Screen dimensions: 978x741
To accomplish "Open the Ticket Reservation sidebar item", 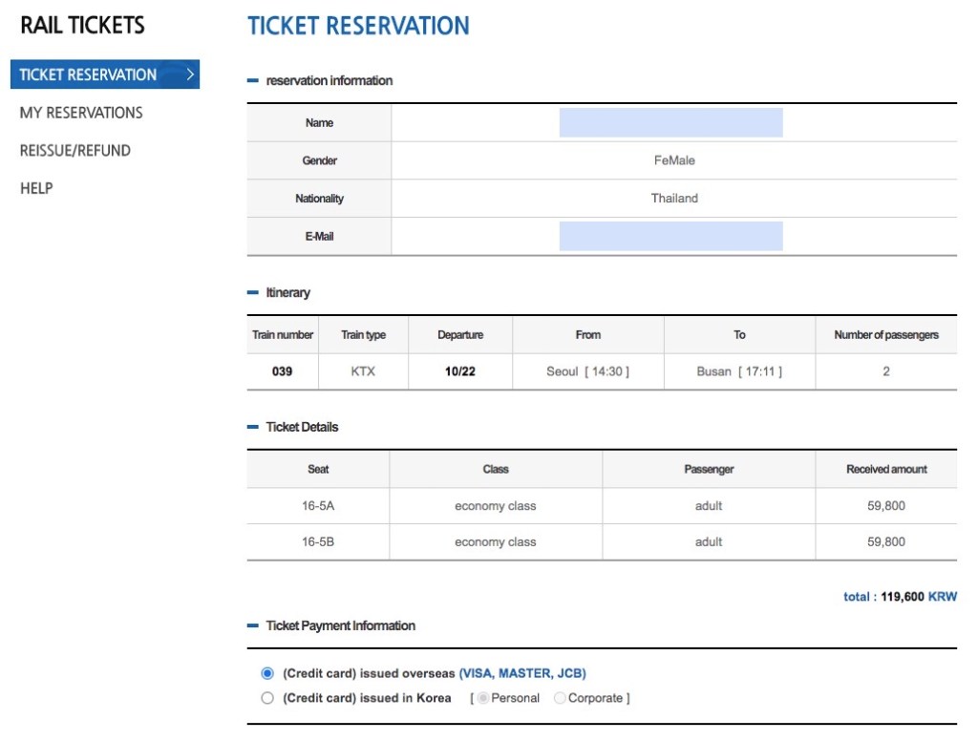I will click(x=88, y=74).
